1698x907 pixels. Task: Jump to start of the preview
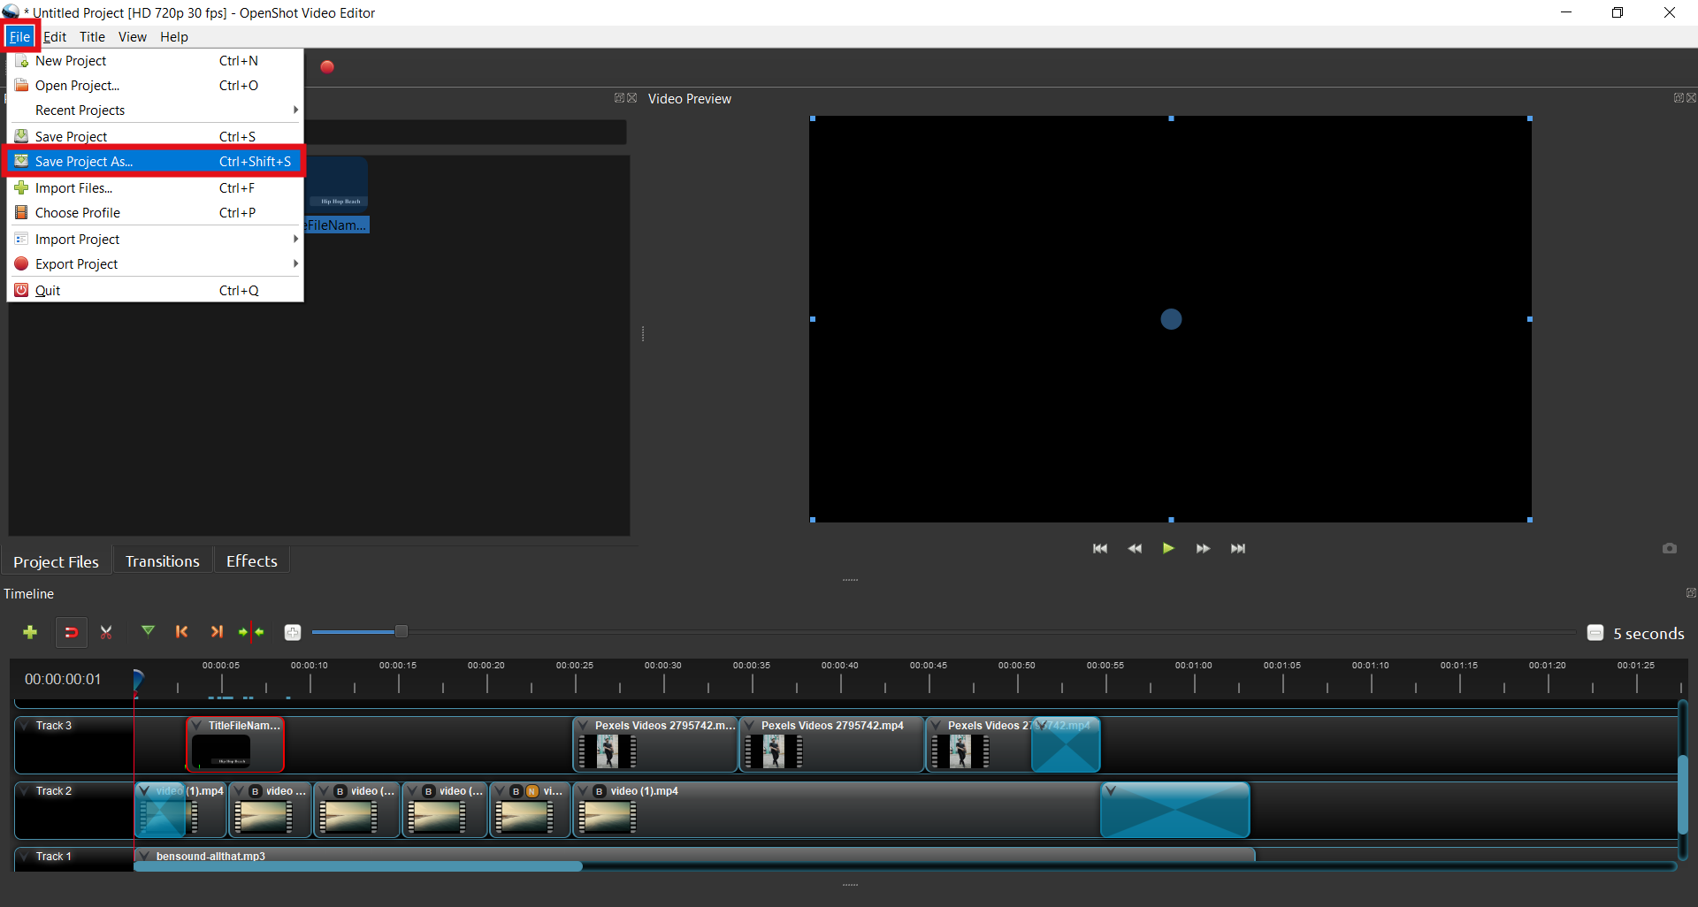(1100, 548)
